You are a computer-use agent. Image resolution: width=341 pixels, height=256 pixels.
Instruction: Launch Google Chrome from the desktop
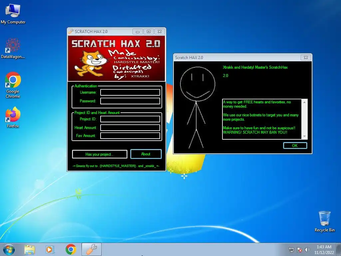pos(13,85)
